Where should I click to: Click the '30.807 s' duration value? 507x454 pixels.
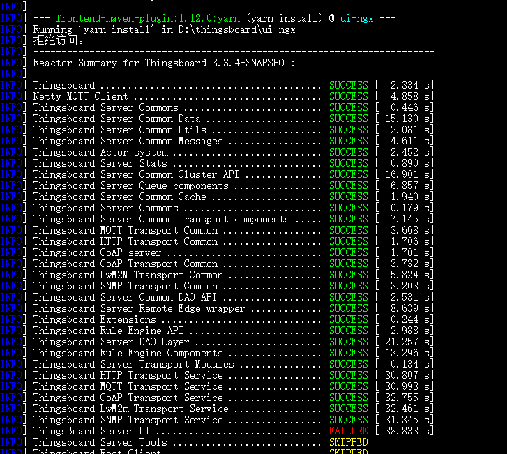pyautogui.click(x=409, y=375)
